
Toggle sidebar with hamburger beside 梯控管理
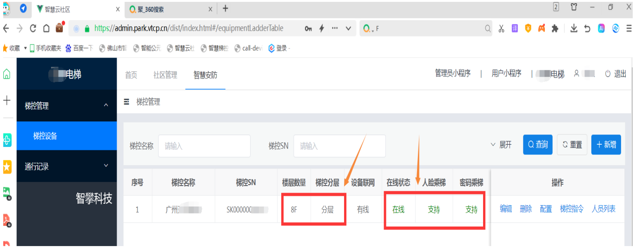click(126, 101)
